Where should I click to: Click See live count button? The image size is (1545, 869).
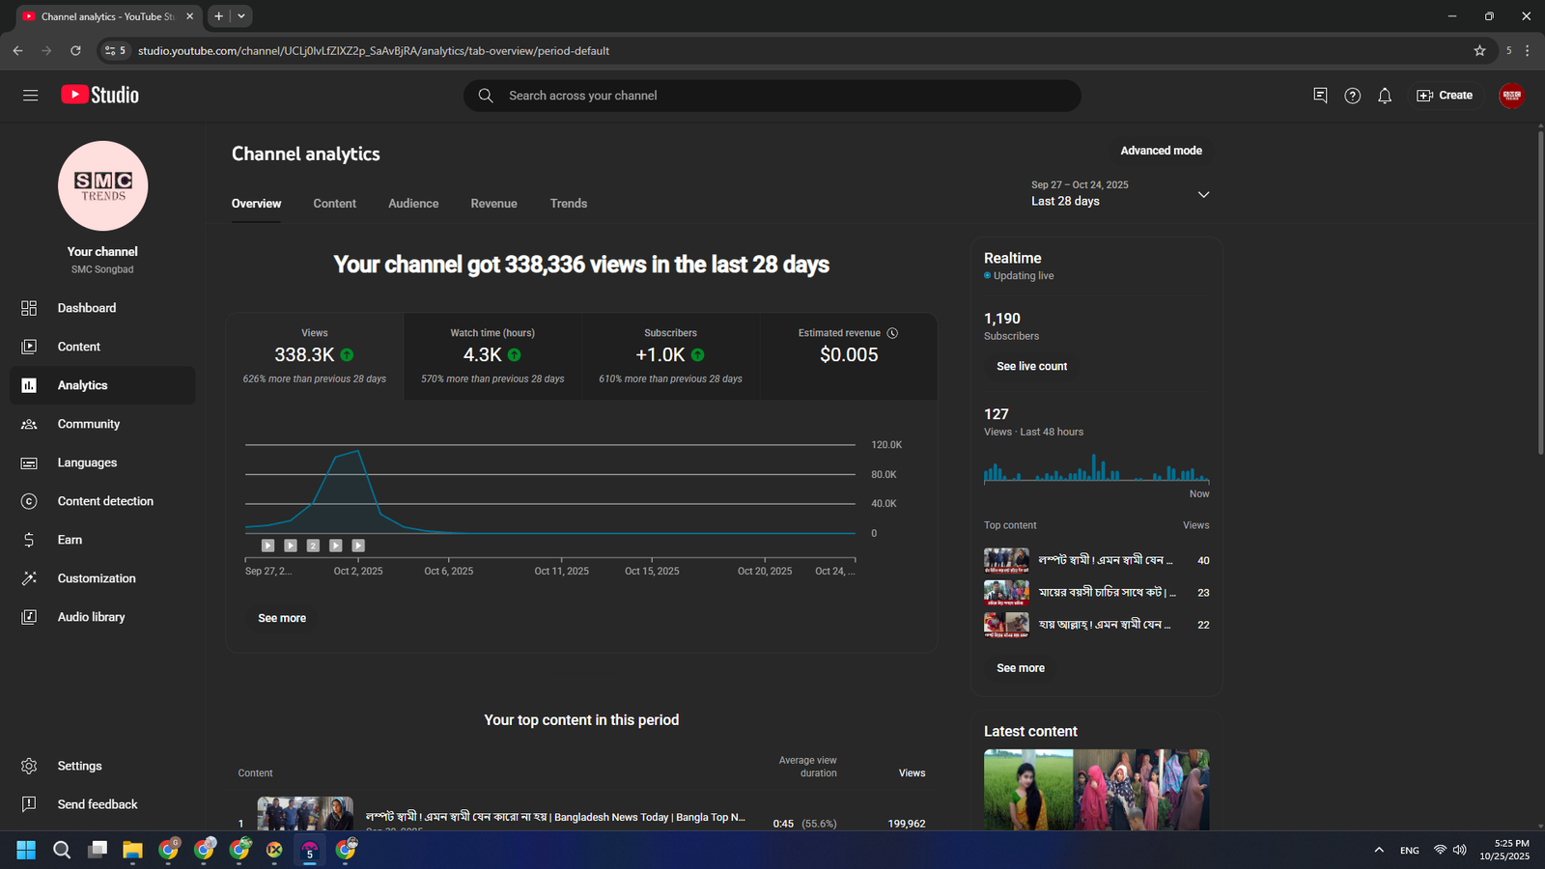[1031, 366]
